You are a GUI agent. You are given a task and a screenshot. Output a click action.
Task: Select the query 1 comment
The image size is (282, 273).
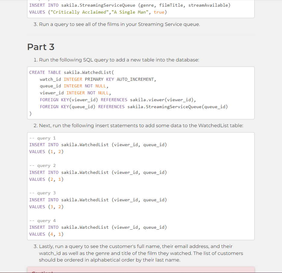[42, 138]
